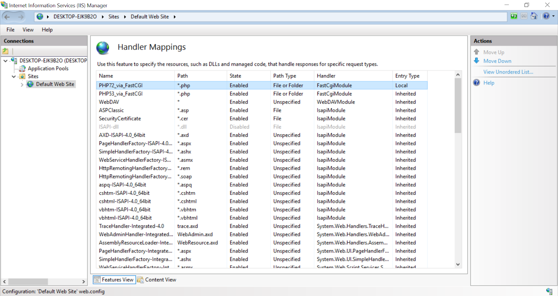Viewport: 558px width, 296px height.
Task: Click the handler list scroll down arrow
Action: (458, 264)
